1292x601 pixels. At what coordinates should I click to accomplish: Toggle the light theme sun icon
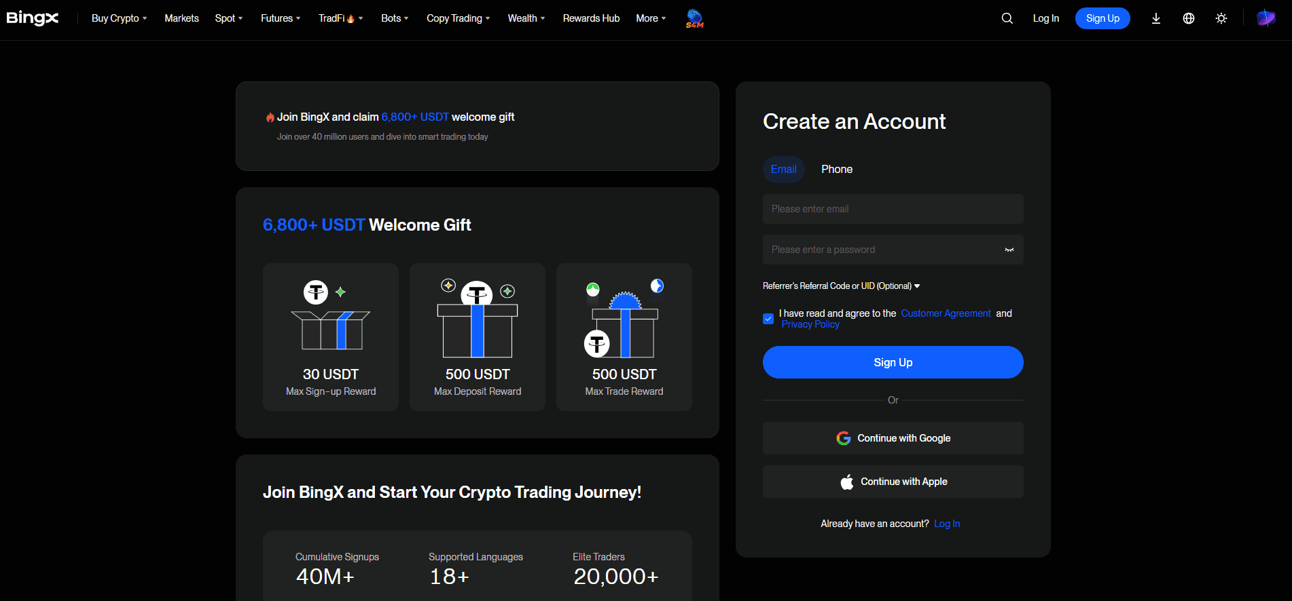pos(1221,18)
